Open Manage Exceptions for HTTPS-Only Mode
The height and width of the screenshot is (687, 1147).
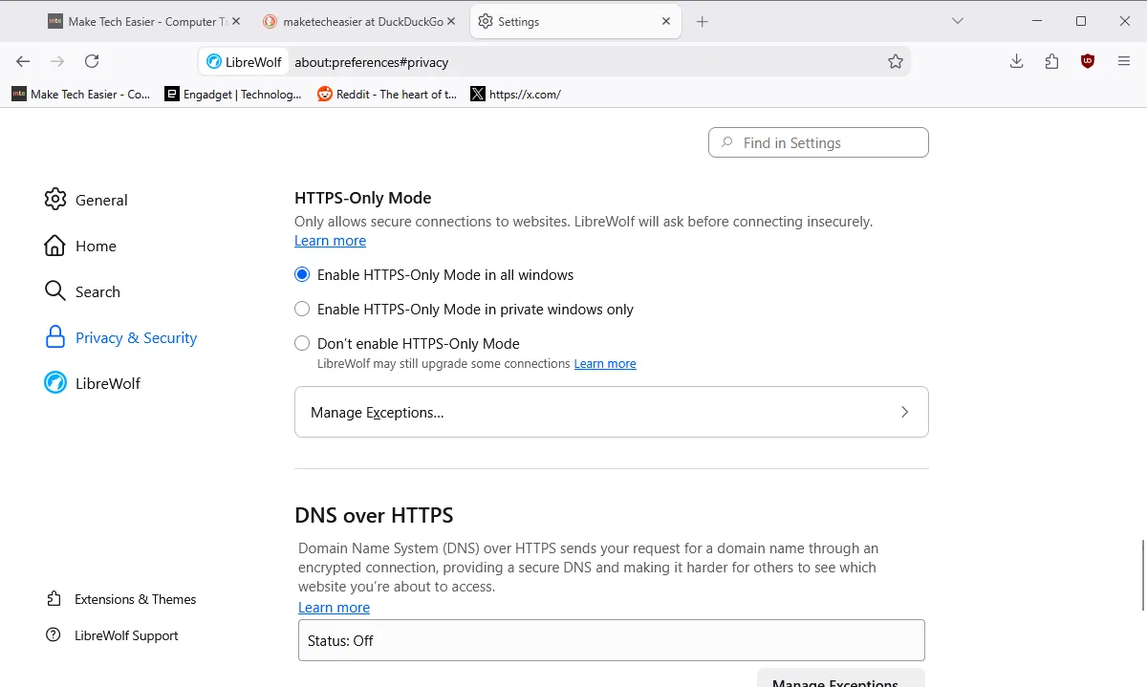pyautogui.click(x=611, y=412)
